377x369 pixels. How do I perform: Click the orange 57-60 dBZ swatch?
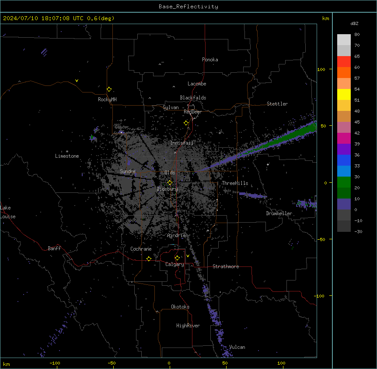[x=344, y=72]
